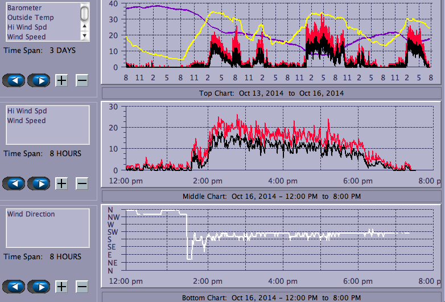The width and height of the screenshot is (445, 302).
Task: Advance the middle chart forward in time
Action: click(x=39, y=183)
